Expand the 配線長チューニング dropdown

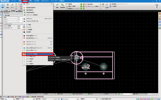point(73,9)
